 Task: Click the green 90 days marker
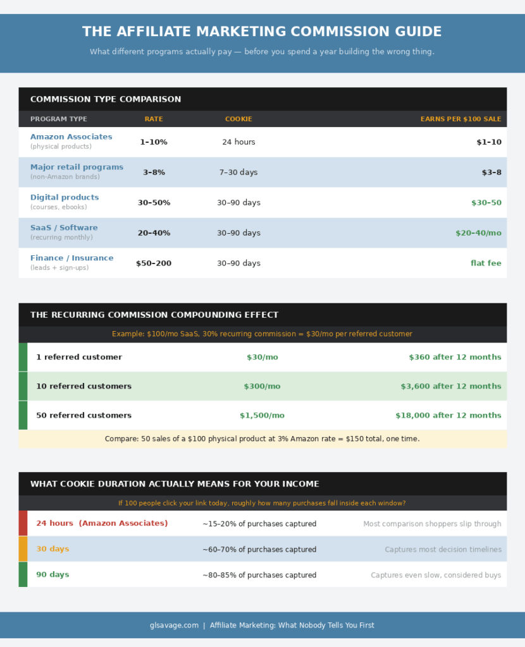coord(23,575)
